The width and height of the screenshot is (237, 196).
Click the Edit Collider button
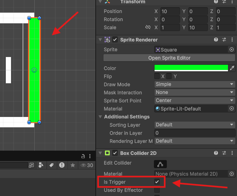(x=160, y=164)
